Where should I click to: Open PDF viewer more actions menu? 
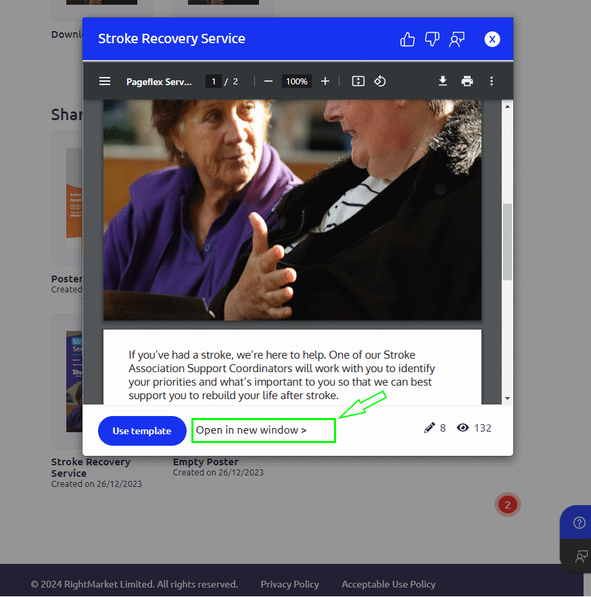tap(492, 81)
